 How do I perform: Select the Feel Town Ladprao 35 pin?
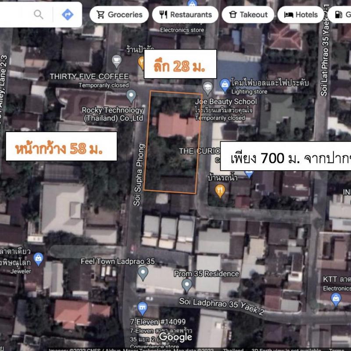[x=143, y=273]
